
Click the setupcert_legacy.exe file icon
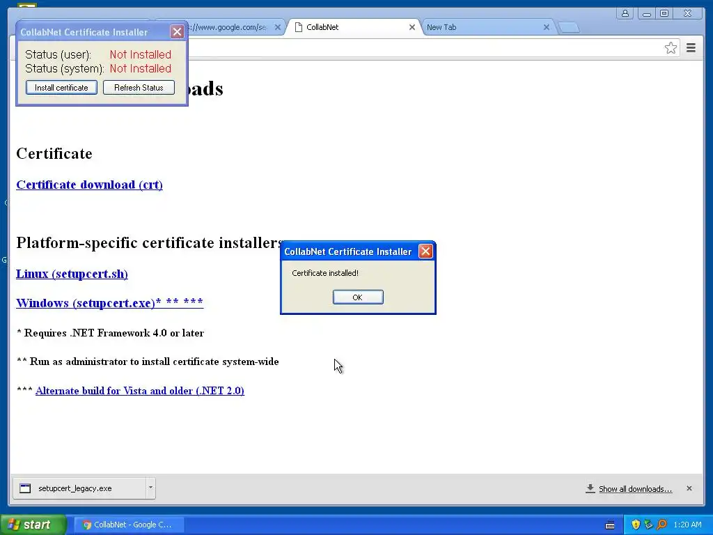(25, 488)
